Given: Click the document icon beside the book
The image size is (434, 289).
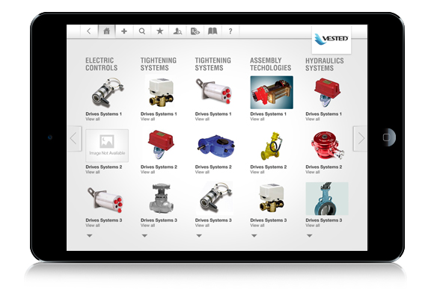Looking at the screenshot, I should pos(195,31).
